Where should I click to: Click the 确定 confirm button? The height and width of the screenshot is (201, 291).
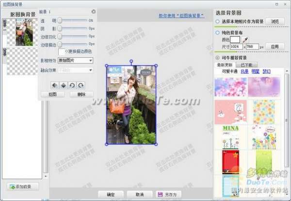click(x=111, y=194)
